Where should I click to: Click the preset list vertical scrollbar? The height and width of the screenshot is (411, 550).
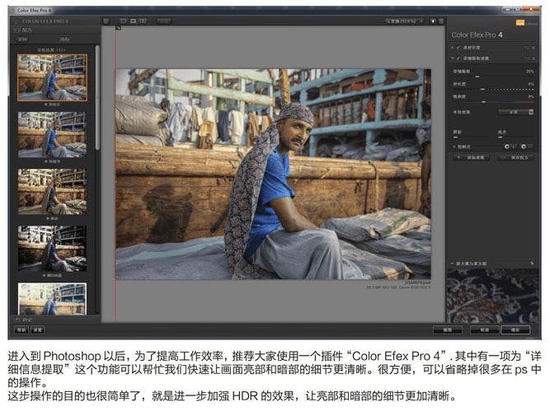pyautogui.click(x=97, y=98)
